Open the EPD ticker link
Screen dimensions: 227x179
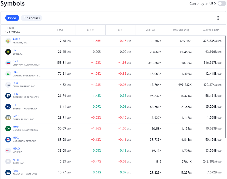coord(15,94)
